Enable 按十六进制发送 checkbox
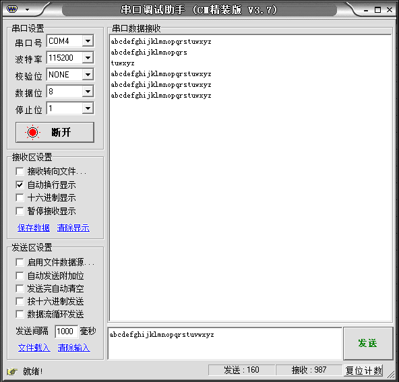399x382 pixels. point(20,301)
